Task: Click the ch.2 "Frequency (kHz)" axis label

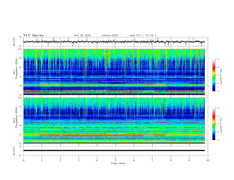Action: click(x=16, y=117)
